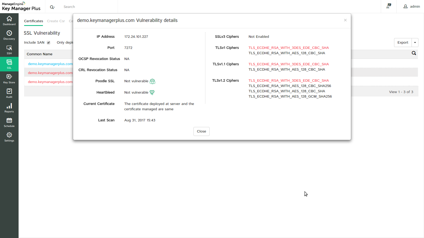Image resolution: width=424 pixels, height=238 pixels.
Task: Open the search filter dropdown
Action: coord(52,7)
